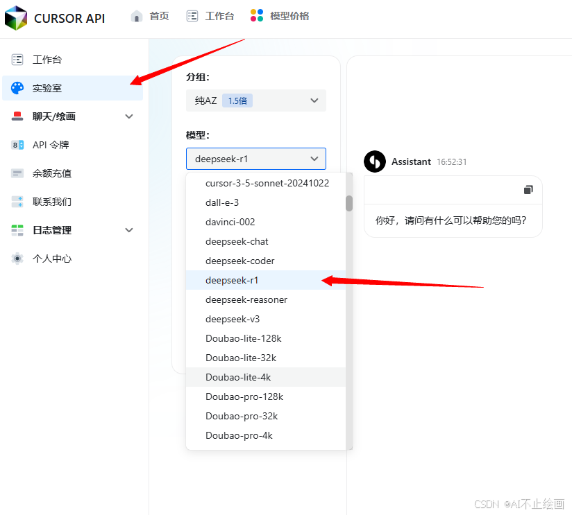This screenshot has width=572, height=515.
Task: Click the sidebar 工作台 list icon
Action: click(17, 60)
